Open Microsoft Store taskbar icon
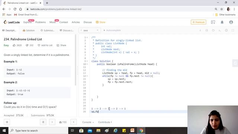This screenshot has width=238, height=134. tap(81, 131)
